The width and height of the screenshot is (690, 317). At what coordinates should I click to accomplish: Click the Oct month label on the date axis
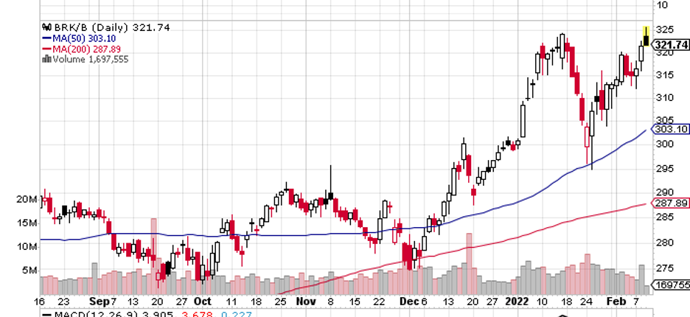tap(203, 302)
